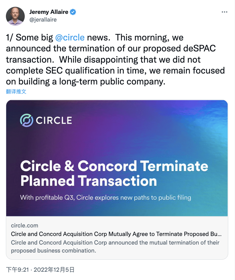The image size is (235, 280).
Task: Open Jeremy Allaire's profile avatar
Action: coord(15,16)
